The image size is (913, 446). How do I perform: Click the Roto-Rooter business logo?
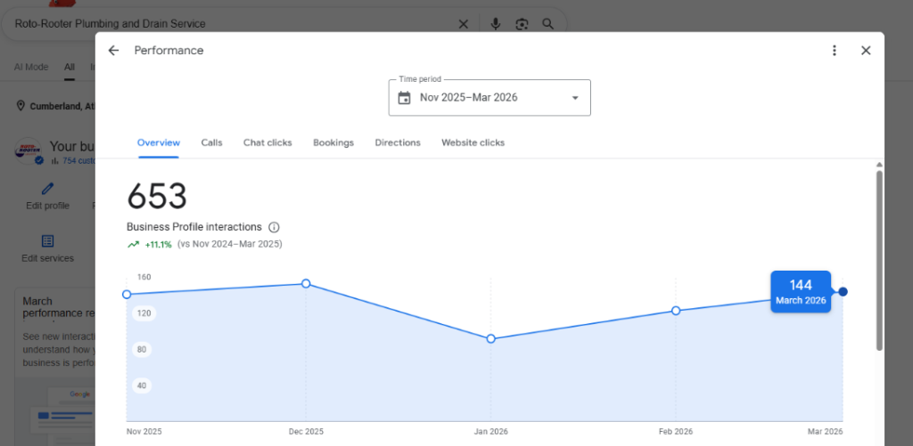[29, 151]
